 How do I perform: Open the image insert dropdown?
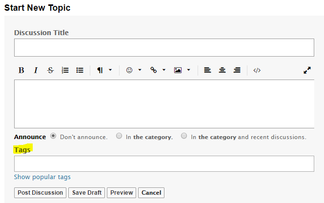[x=182, y=70]
